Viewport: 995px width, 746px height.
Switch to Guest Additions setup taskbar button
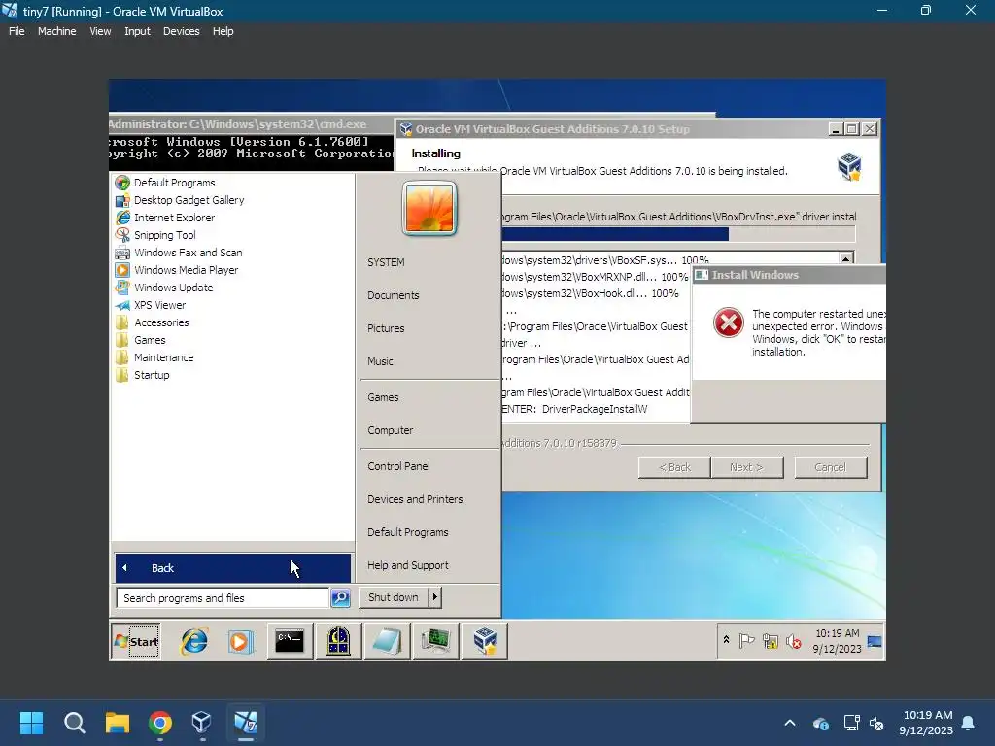pos(485,641)
